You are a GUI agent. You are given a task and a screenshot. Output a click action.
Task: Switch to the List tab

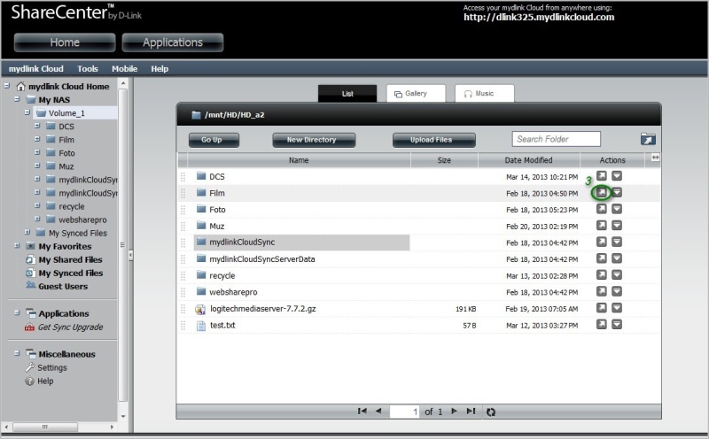347,94
